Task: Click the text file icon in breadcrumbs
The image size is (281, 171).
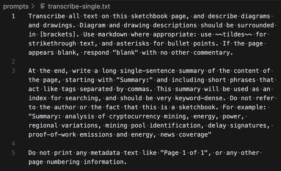Action: tap(43, 6)
